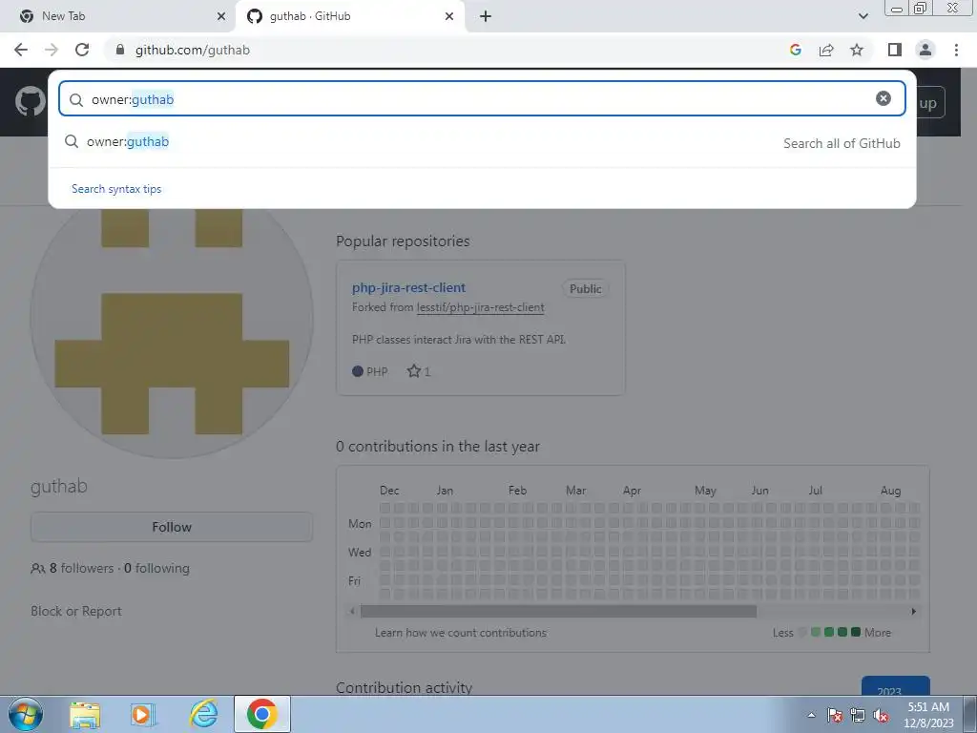This screenshot has height=733, width=977.
Task: Open the 0 following link
Action: (156, 568)
